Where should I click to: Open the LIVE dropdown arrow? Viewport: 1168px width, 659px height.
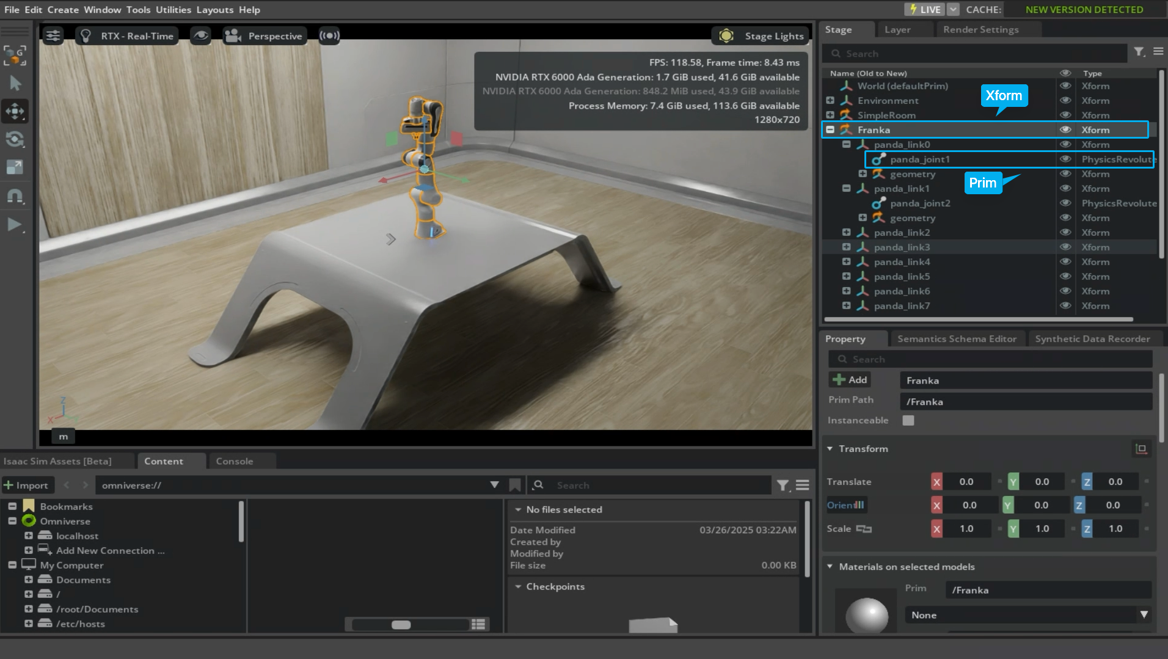[x=953, y=9]
